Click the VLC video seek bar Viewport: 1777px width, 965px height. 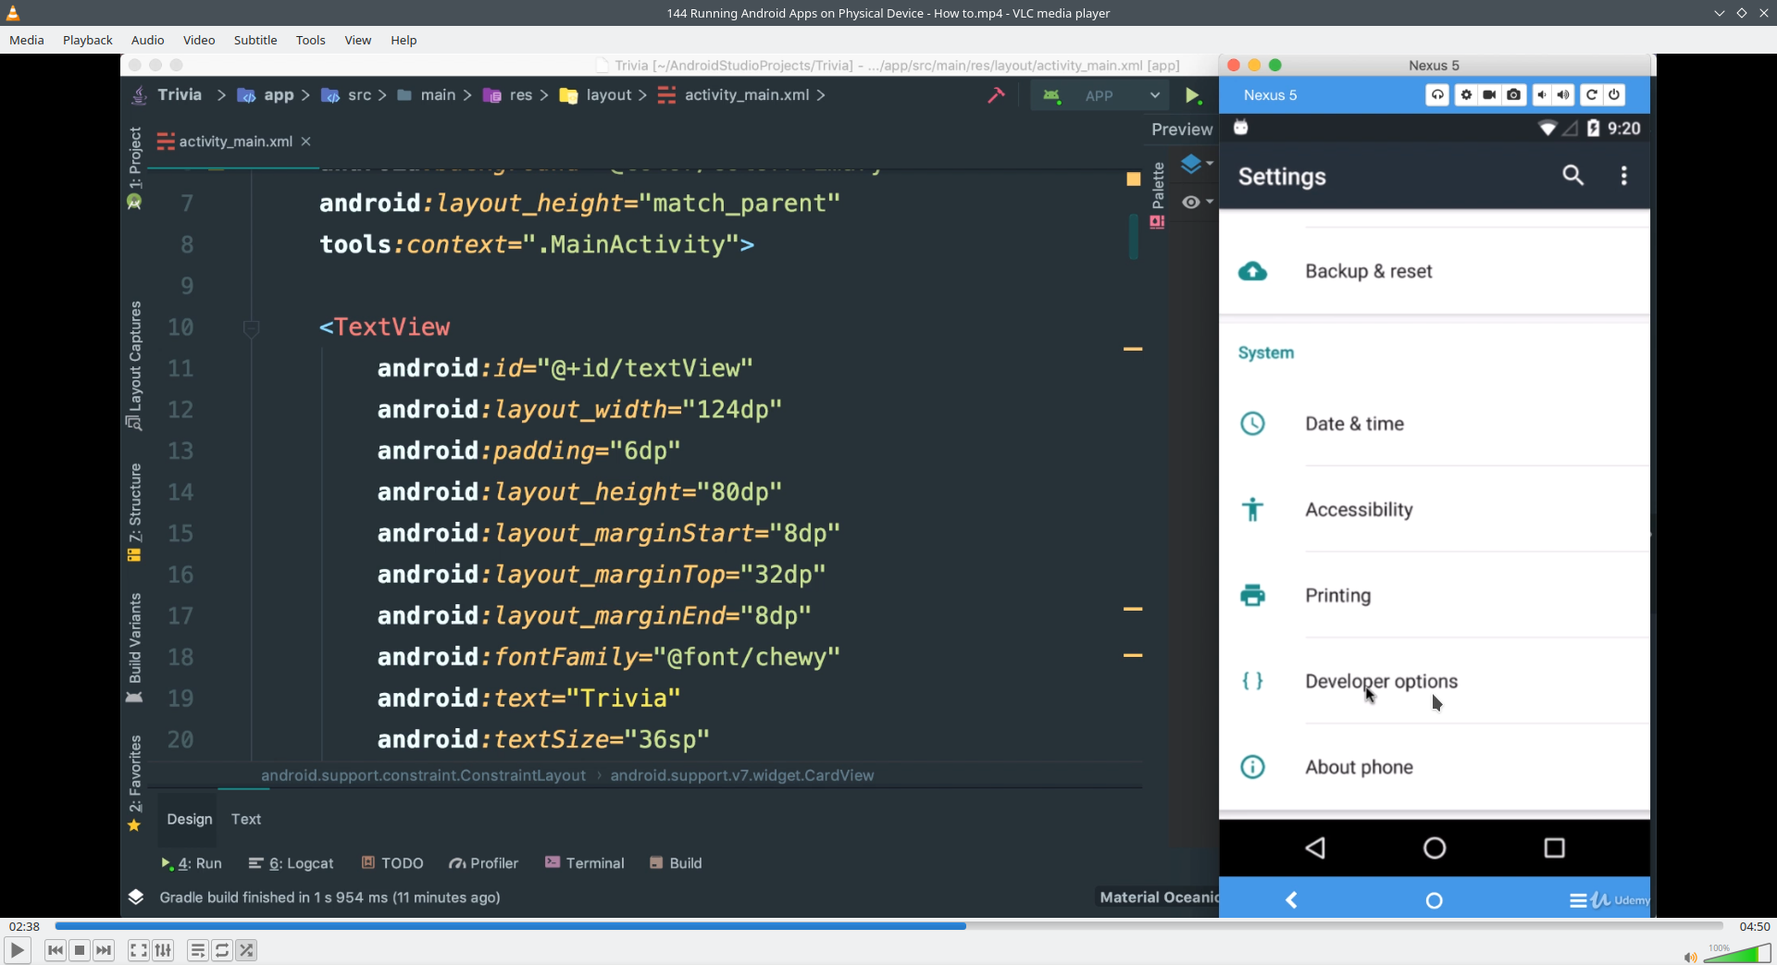888,925
